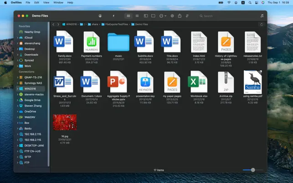The image size is (293, 183).
Task: Expand the iCloud sidebar item
Action: point(17,37)
